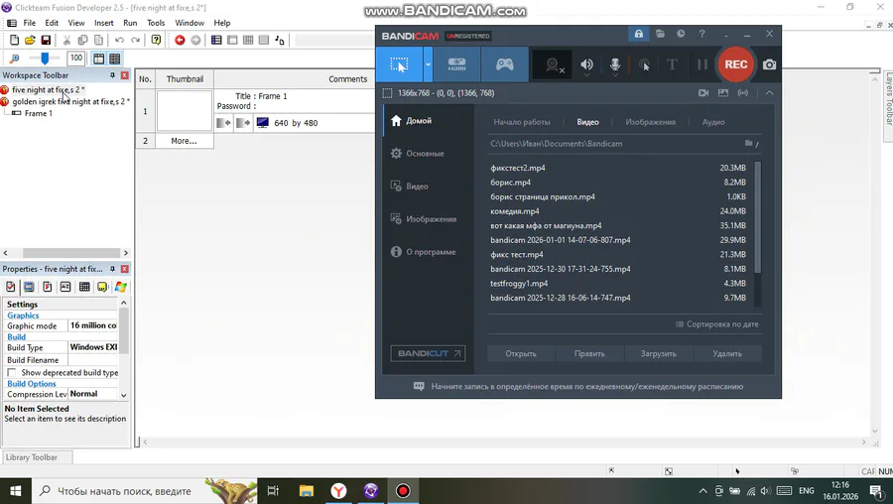The image size is (893, 504).
Task: Click the Удалить button in Bandicam
Action: pos(727,353)
